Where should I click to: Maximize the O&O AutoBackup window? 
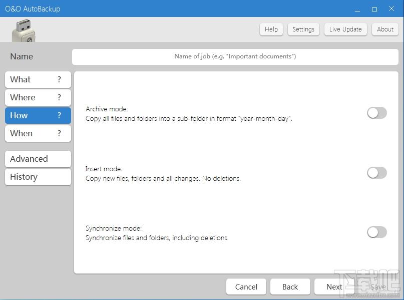[x=374, y=9]
